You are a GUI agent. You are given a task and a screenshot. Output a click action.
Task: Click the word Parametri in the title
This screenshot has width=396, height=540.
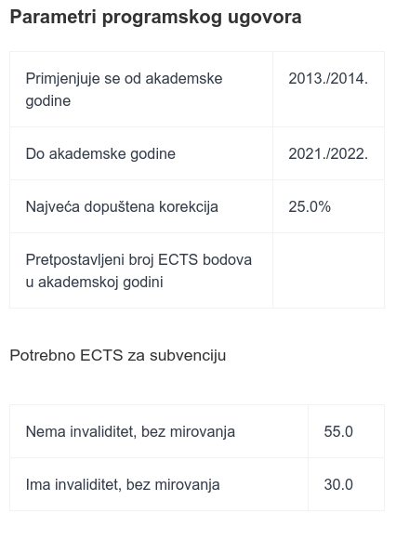pos(53,17)
